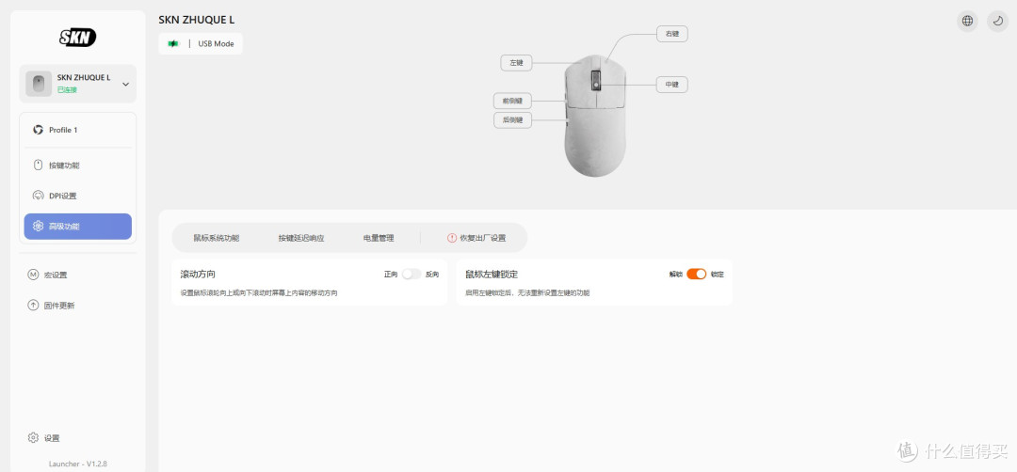Click 恢复出厂设置 factory reset
The width and height of the screenshot is (1017, 472).
click(x=476, y=238)
